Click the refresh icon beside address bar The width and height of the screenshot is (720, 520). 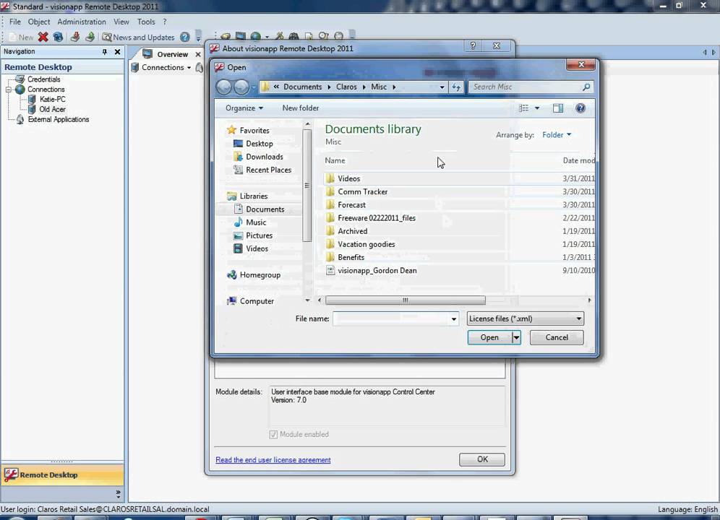point(456,87)
